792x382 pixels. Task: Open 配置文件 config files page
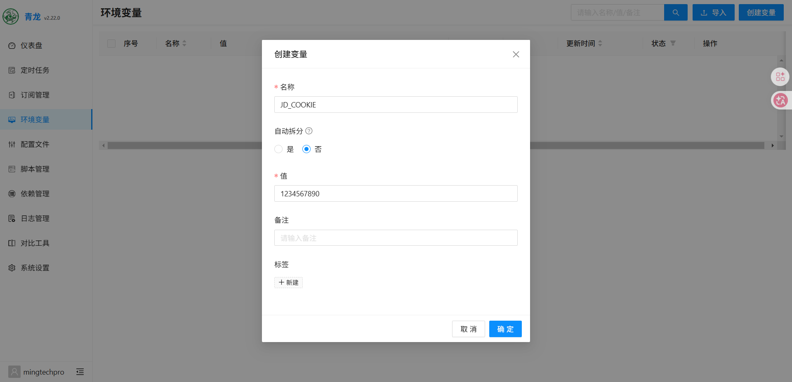click(x=46, y=144)
